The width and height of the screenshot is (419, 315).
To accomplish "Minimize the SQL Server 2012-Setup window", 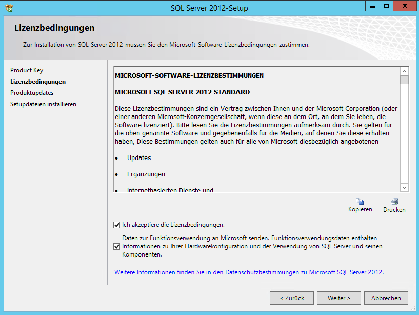I will click(372, 6).
